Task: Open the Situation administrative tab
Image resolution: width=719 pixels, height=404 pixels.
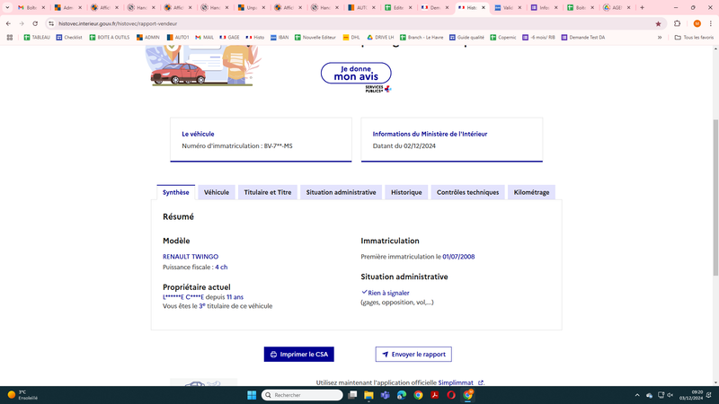Action: tap(342, 192)
